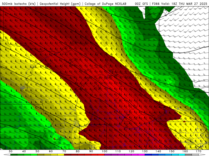The width and height of the screenshot is (209, 156).
Task: Click the 170 label on the legend
Action: tap(199, 151)
